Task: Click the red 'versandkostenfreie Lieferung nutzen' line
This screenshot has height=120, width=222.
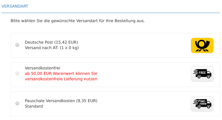Action: point(61,79)
